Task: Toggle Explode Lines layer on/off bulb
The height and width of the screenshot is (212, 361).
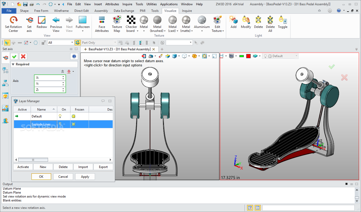Action: pyautogui.click(x=60, y=124)
